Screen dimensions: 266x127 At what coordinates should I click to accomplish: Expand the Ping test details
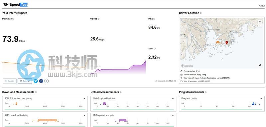tap(261, 98)
